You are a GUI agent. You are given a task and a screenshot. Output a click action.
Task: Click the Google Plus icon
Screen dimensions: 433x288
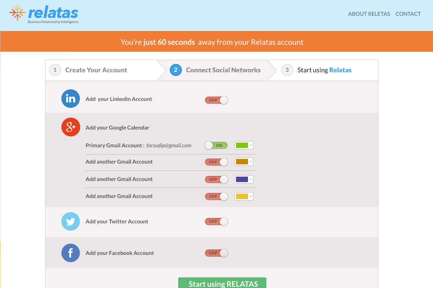tap(70, 127)
